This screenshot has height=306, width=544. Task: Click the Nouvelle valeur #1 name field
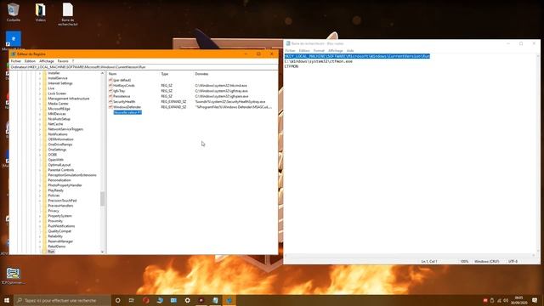tap(127, 112)
